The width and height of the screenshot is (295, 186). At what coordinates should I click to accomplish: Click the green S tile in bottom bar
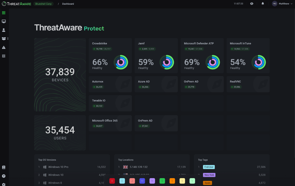click(x=162, y=181)
